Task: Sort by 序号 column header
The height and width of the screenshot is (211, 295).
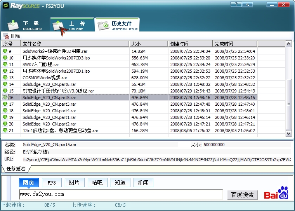Action: 11,44
